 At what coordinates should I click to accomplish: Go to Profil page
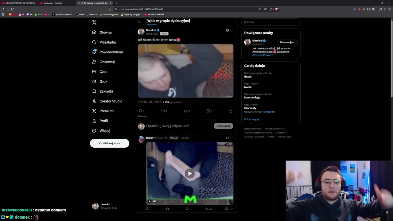(x=100, y=121)
